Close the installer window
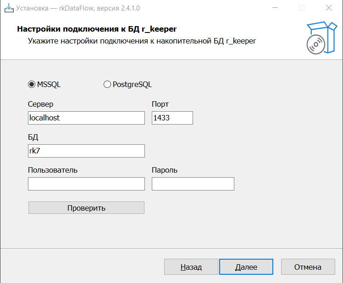The width and height of the screenshot is (343, 283). pos(328,8)
